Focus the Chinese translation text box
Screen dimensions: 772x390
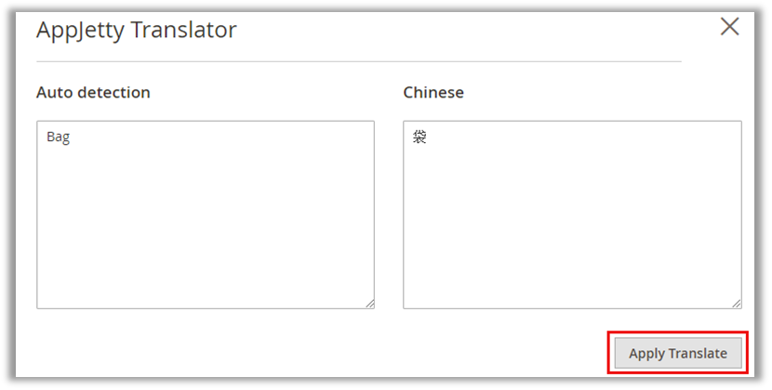(572, 214)
